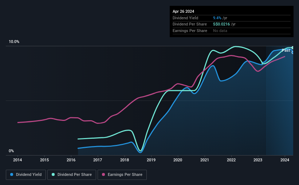Click the 0% y-axis label

(11, 151)
